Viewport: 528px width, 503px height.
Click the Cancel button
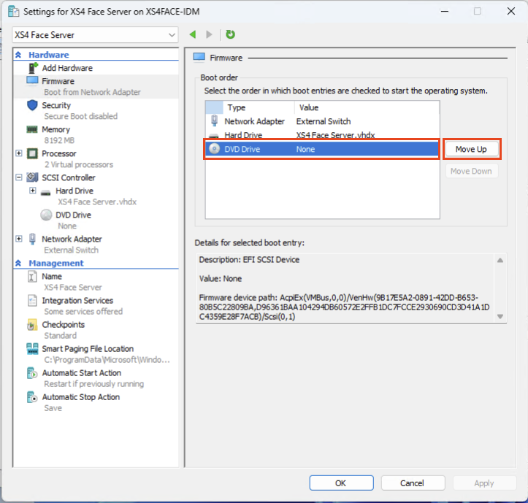[413, 483]
